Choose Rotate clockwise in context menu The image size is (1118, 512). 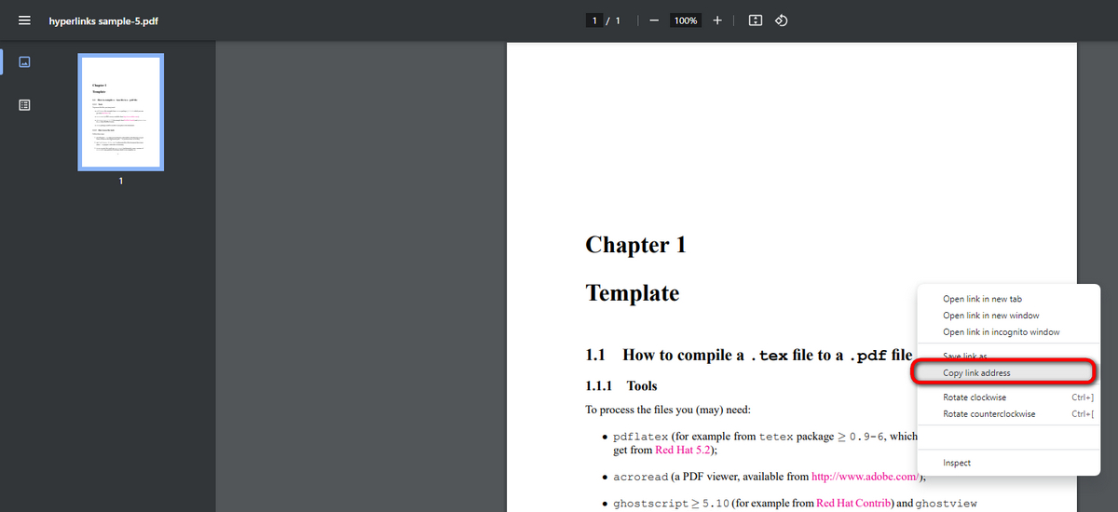click(1008, 397)
